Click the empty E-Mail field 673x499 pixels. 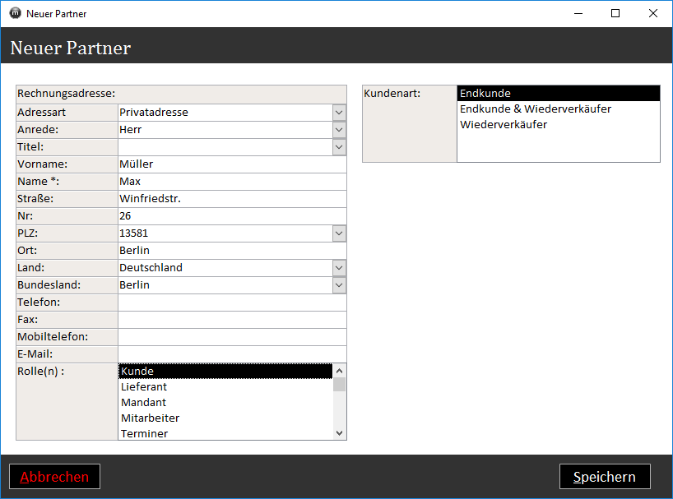[x=232, y=354]
